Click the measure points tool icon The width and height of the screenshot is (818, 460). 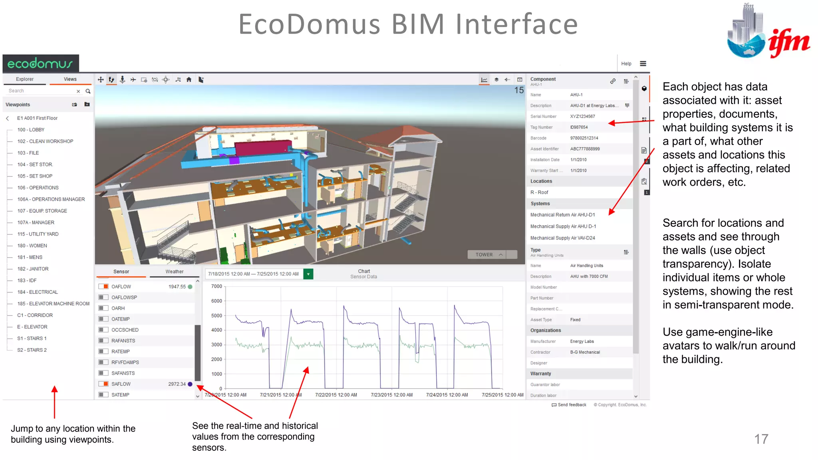178,80
